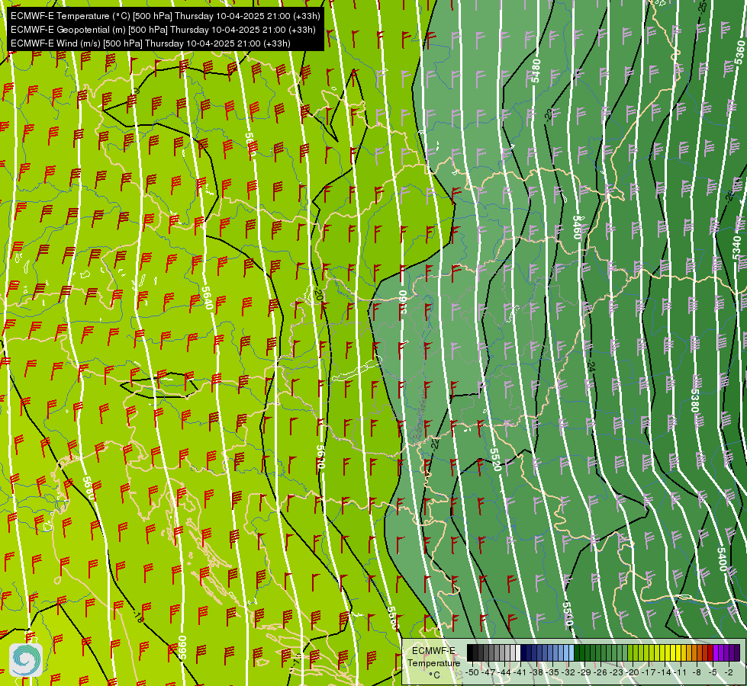Click the swirl logo icon at the bottom left
This screenshot has height=686, width=747.
(x=26, y=660)
